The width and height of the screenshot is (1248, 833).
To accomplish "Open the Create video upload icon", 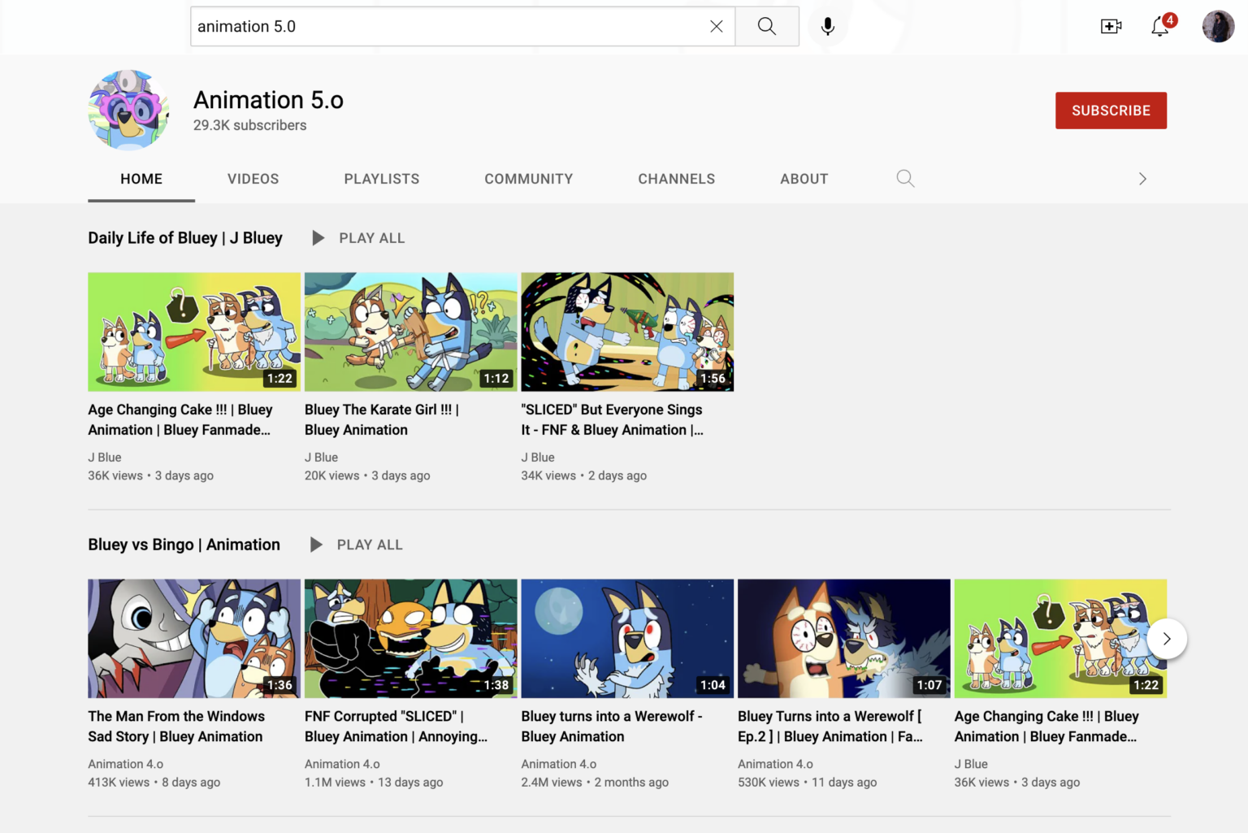I will point(1111,26).
